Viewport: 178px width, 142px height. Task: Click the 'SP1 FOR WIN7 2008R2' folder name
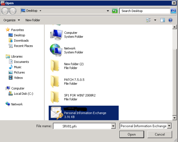coord(80,96)
